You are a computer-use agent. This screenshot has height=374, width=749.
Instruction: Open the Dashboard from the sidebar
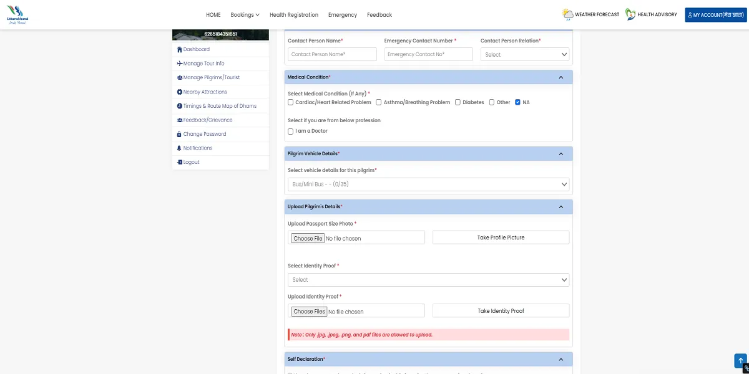(x=195, y=49)
